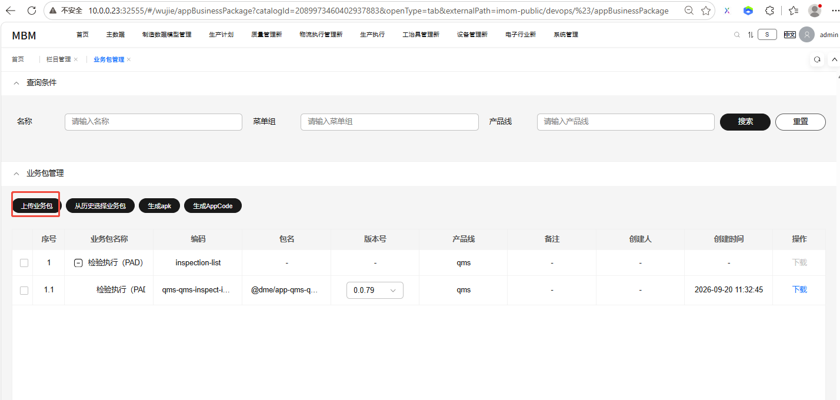Click the 生成AppCode button
Image resolution: width=840 pixels, height=400 pixels.
click(213, 206)
